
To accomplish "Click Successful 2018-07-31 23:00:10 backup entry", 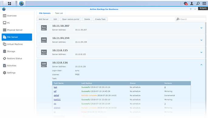I will (x=96, y=100).
